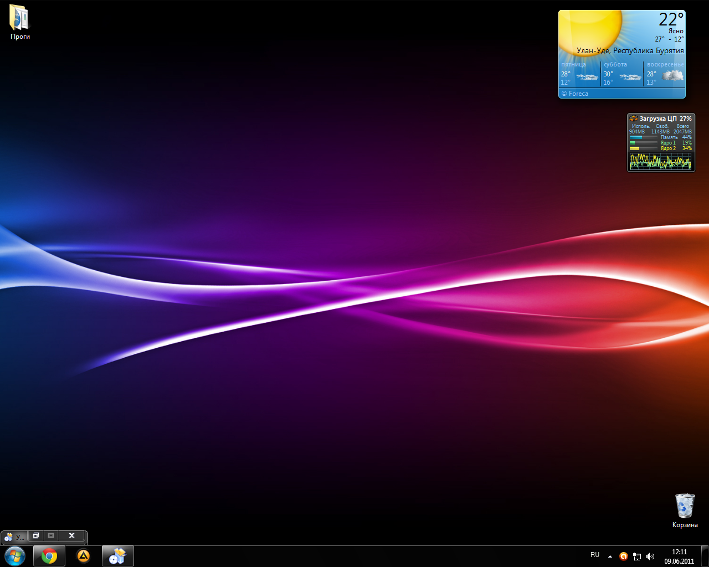Open network status tray icon

(x=637, y=556)
